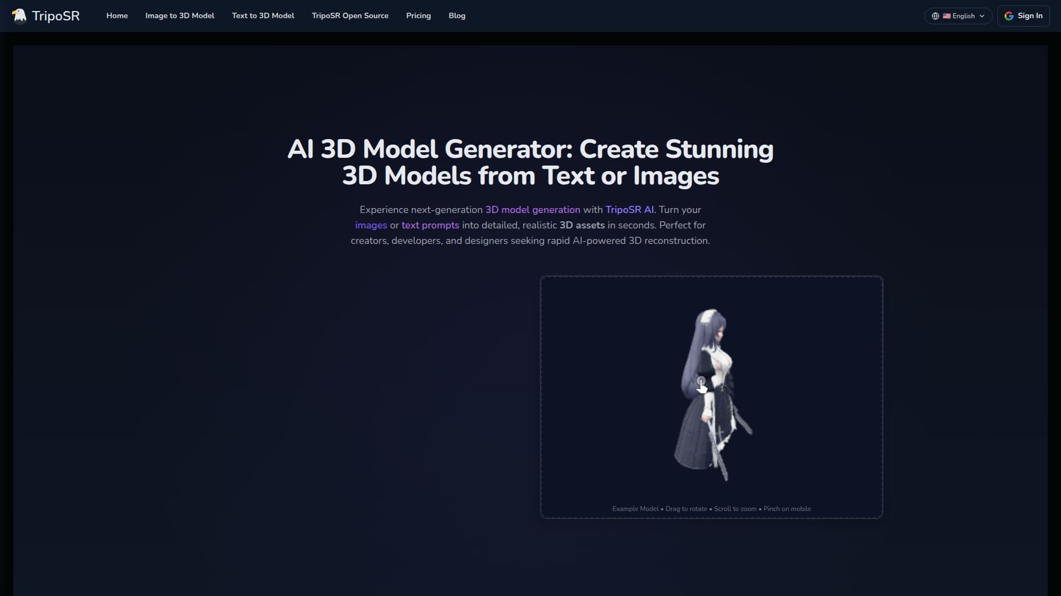Open Image to 3D Model page
Viewport: 1061px width, 596px height.
(180, 15)
